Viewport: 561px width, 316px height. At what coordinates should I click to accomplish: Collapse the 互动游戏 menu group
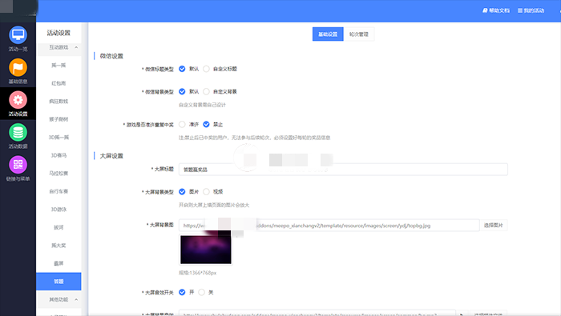coord(76,47)
